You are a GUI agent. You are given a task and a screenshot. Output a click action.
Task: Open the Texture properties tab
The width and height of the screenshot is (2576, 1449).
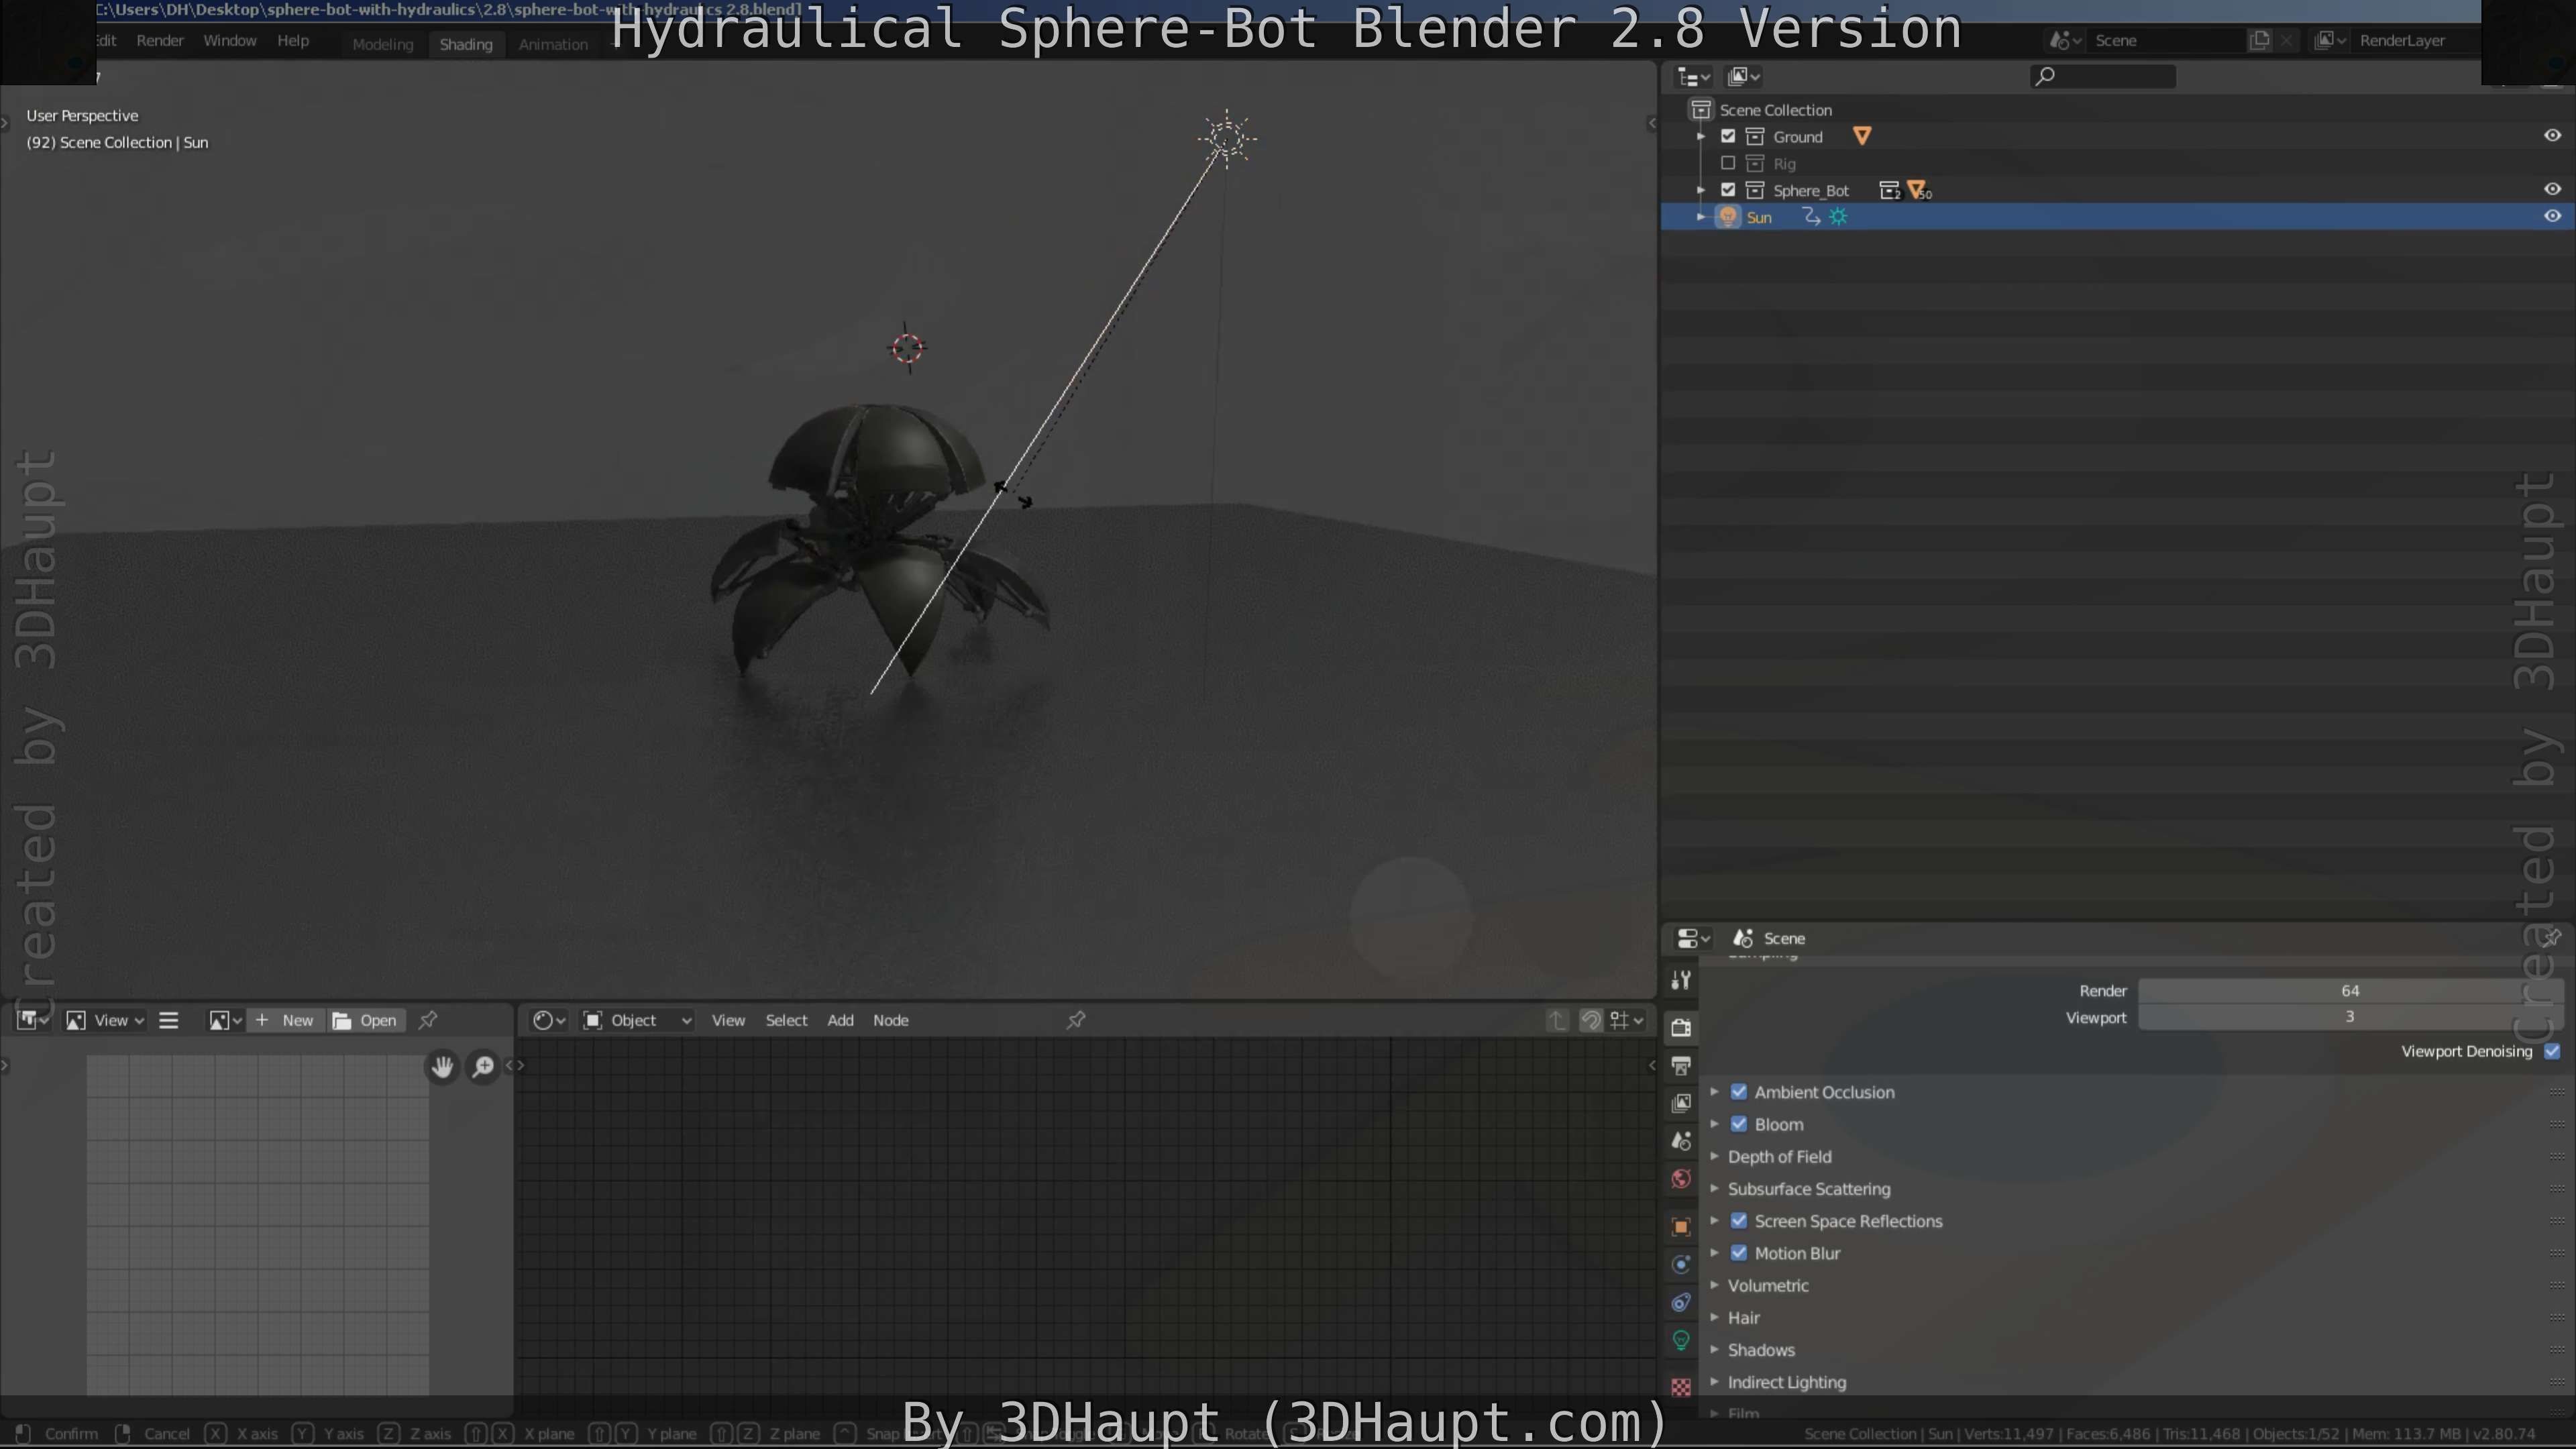(1681, 1387)
